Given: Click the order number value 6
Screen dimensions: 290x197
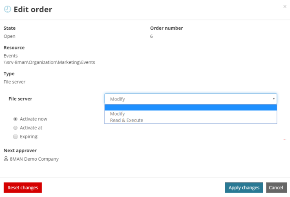Looking at the screenshot, I should pos(151,36).
